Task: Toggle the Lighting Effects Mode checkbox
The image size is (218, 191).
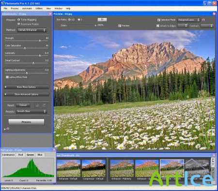Action: (7, 77)
